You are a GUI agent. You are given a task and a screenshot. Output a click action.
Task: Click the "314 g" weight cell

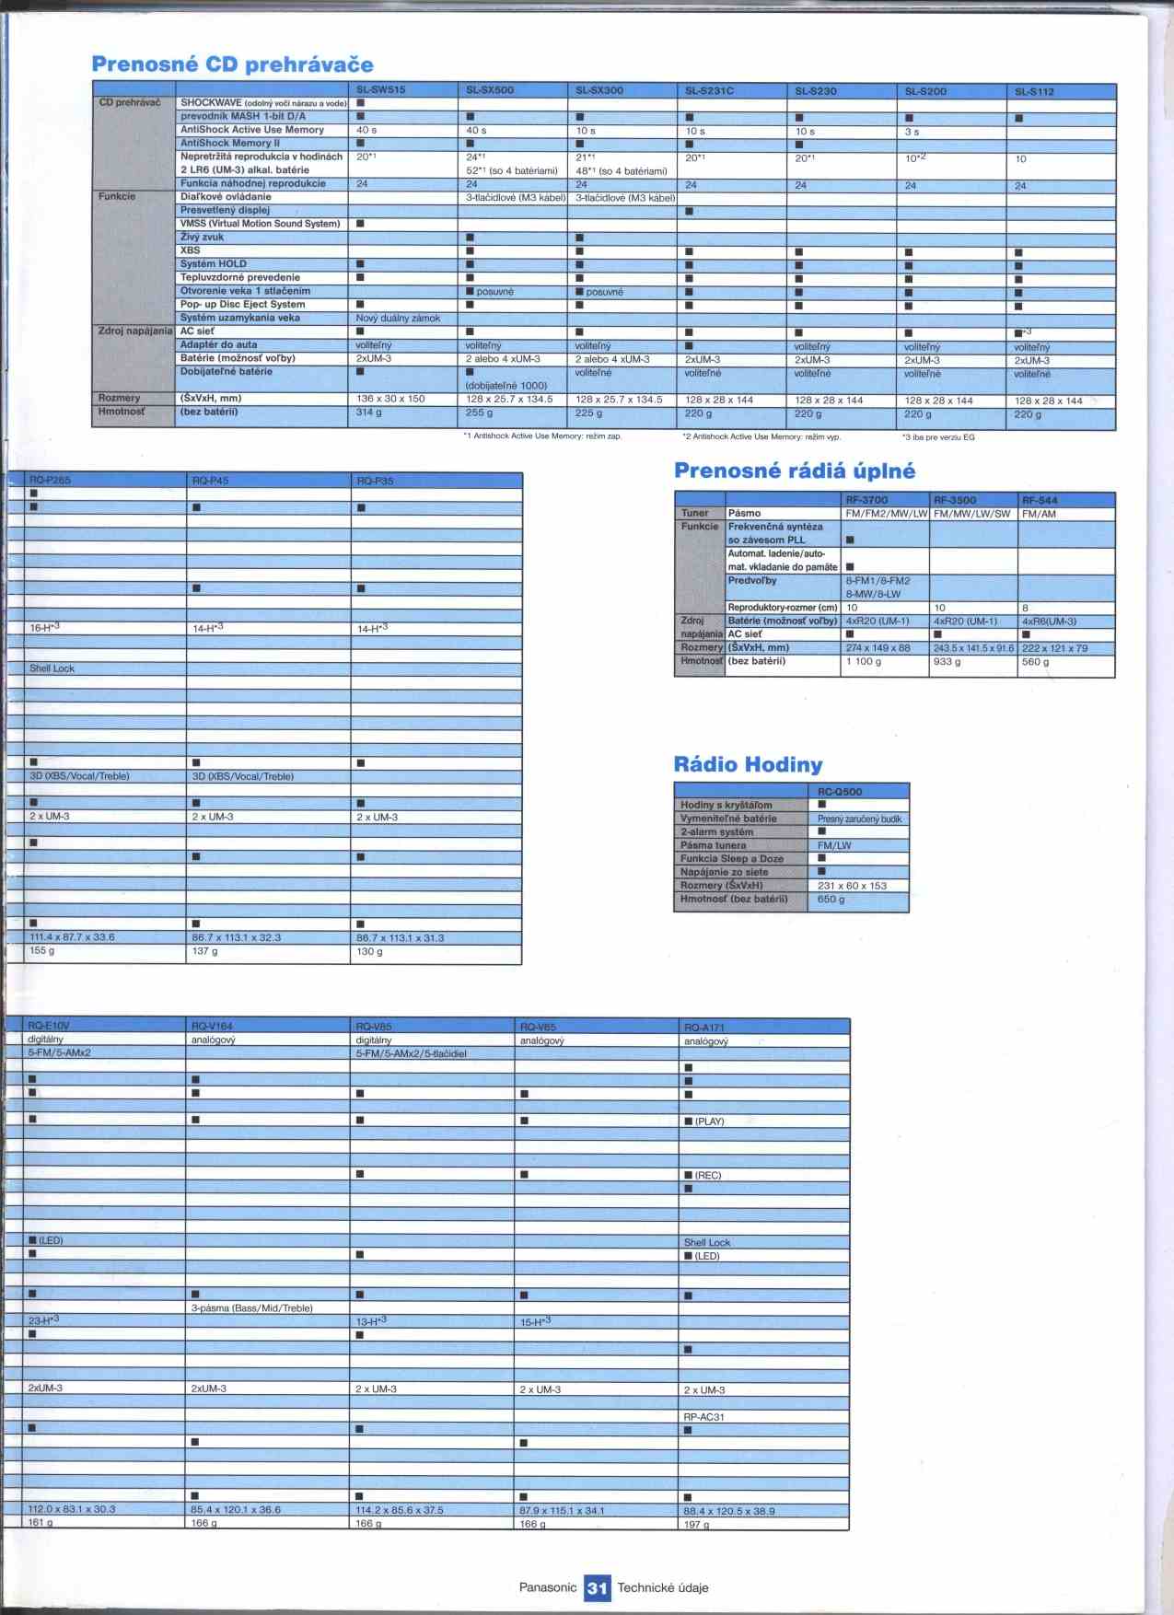369,412
